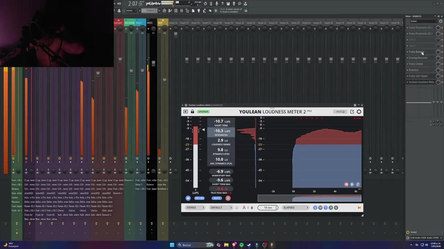Click the FILES button in Youlean

(x=340, y=112)
